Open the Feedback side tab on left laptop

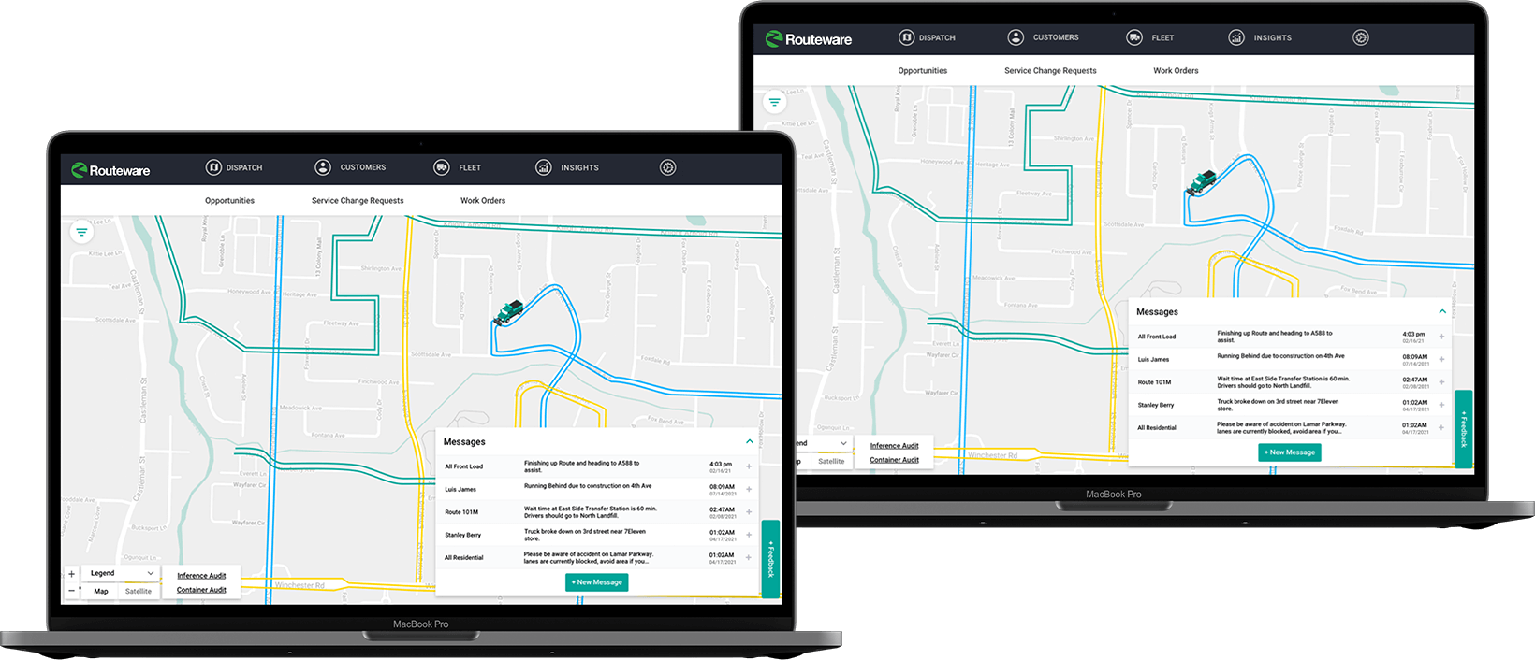[770, 558]
